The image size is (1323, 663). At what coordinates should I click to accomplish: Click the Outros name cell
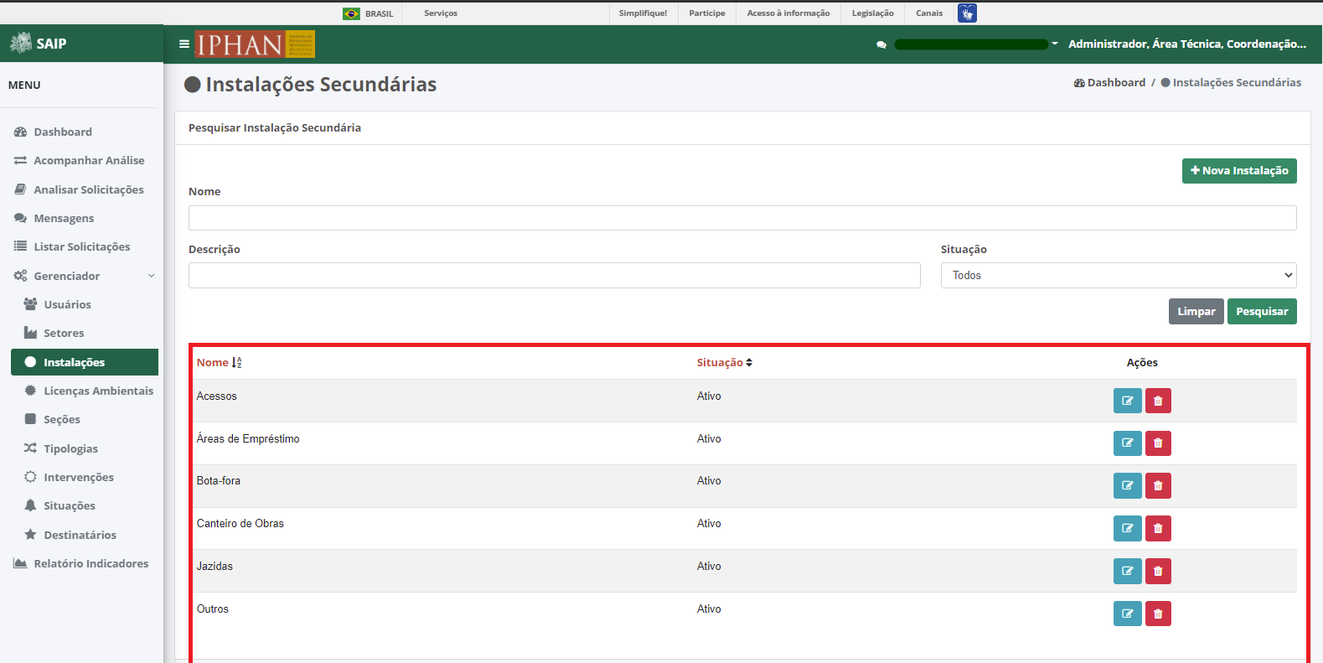pos(213,609)
